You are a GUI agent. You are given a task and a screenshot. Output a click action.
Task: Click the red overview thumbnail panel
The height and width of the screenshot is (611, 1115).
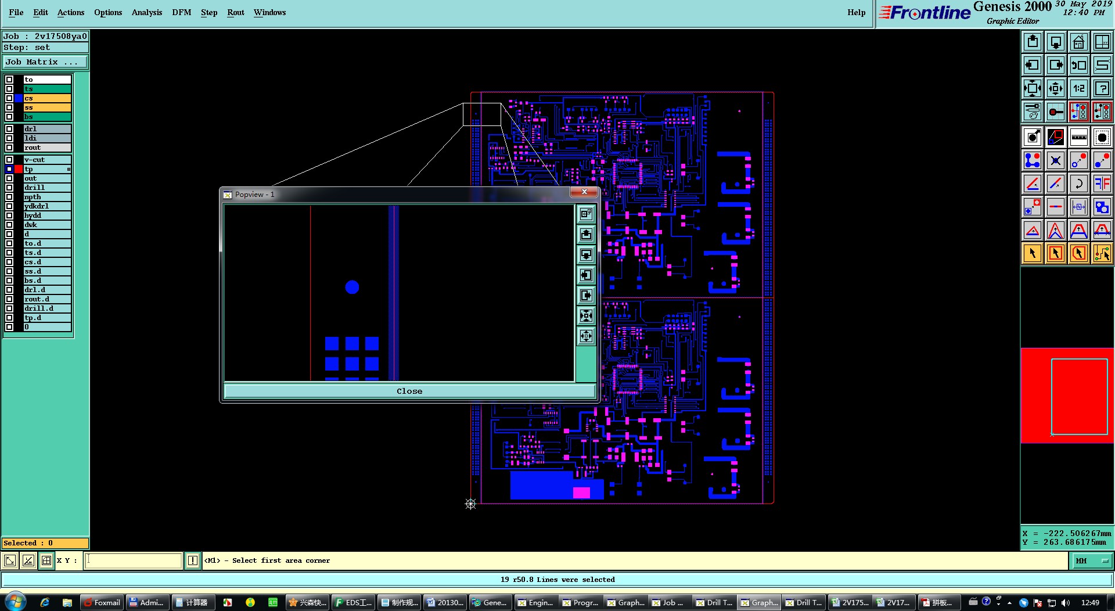coord(1067,396)
